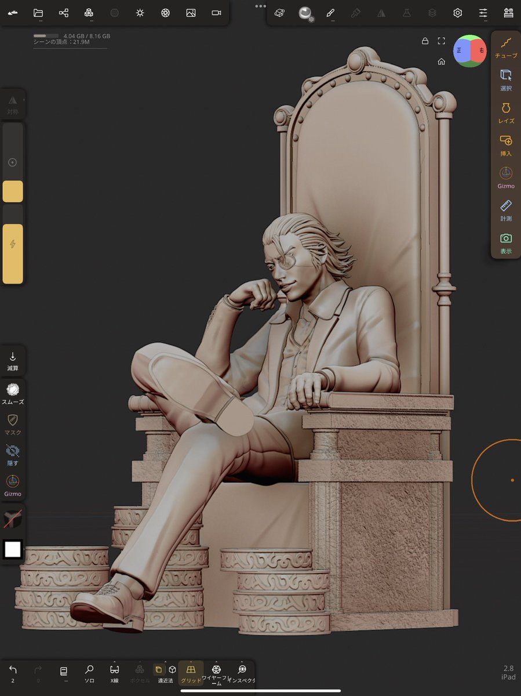Open the Material sphere menu
This screenshot has height=696, width=521.
point(305,13)
